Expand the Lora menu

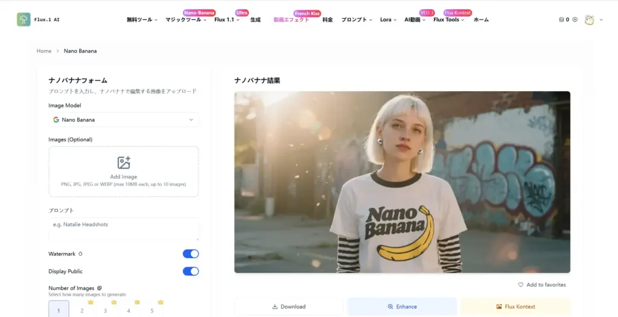click(388, 20)
